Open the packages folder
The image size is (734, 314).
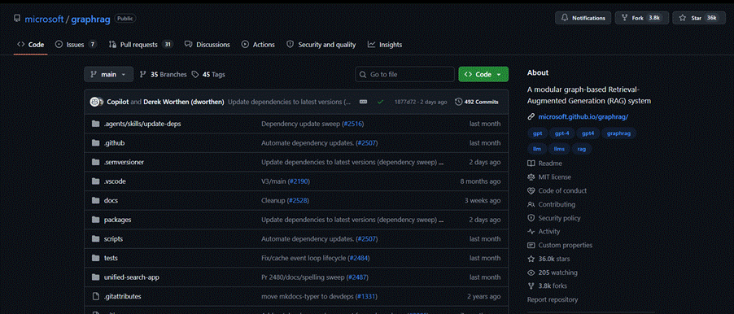(x=117, y=220)
